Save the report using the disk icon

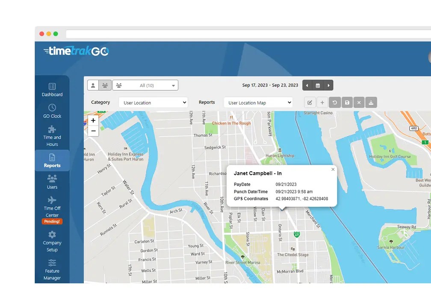(347, 102)
